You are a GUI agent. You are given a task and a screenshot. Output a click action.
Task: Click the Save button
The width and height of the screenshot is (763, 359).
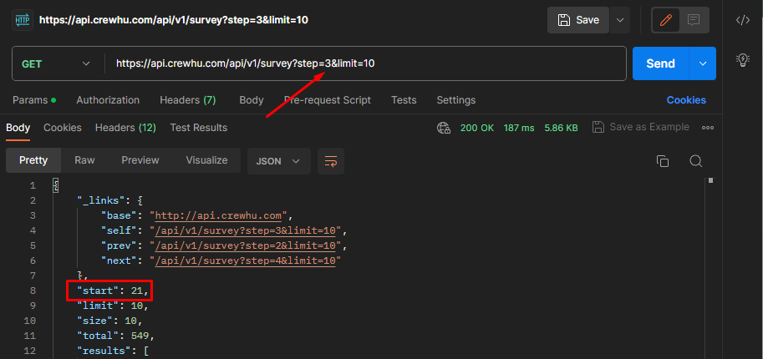pyautogui.click(x=578, y=20)
